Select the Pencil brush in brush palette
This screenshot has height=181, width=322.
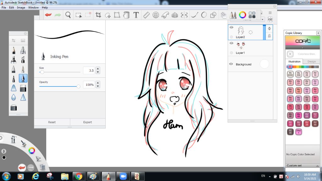(14, 50)
